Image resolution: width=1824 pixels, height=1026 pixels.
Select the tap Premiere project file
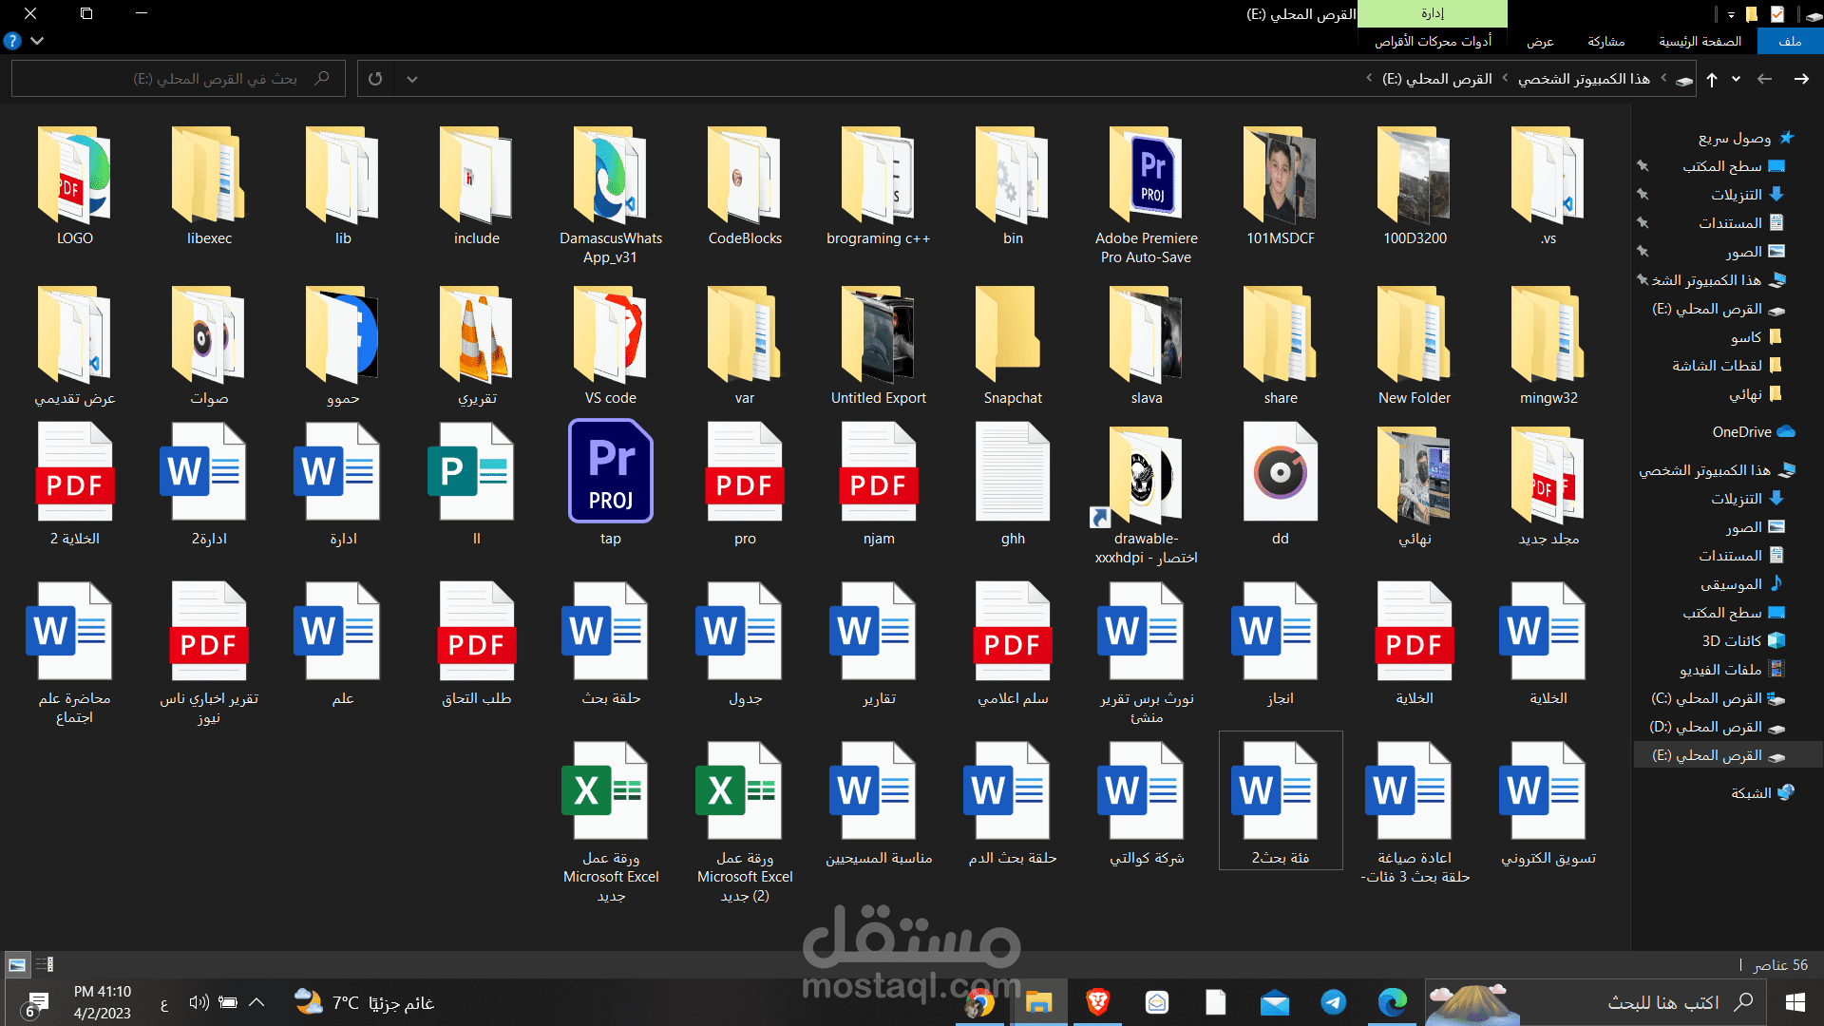click(610, 484)
